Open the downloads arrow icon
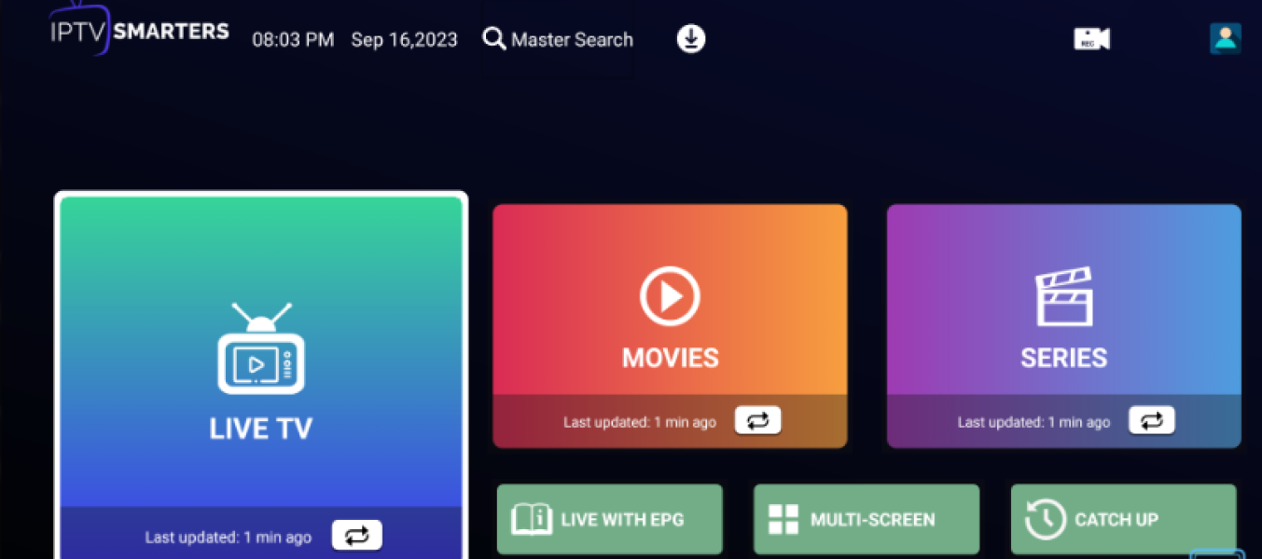 coord(690,39)
